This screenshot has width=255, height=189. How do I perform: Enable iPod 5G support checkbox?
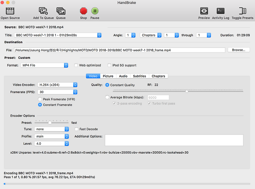pyautogui.click(x=109, y=65)
